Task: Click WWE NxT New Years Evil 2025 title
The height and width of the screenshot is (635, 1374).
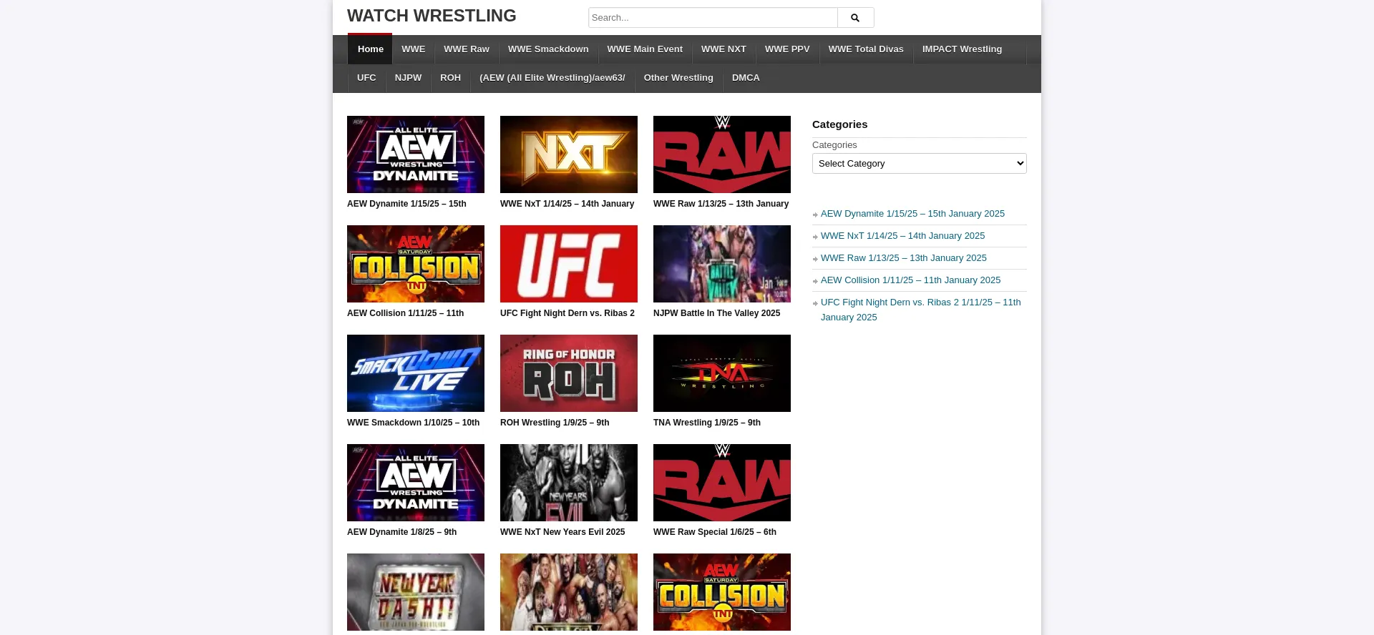Action: [562, 532]
